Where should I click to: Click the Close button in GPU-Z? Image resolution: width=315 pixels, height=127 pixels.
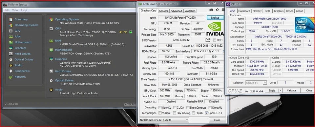click(217, 120)
